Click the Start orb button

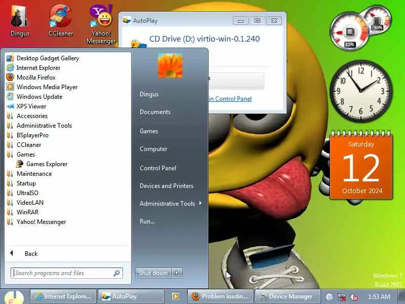pos(14,297)
